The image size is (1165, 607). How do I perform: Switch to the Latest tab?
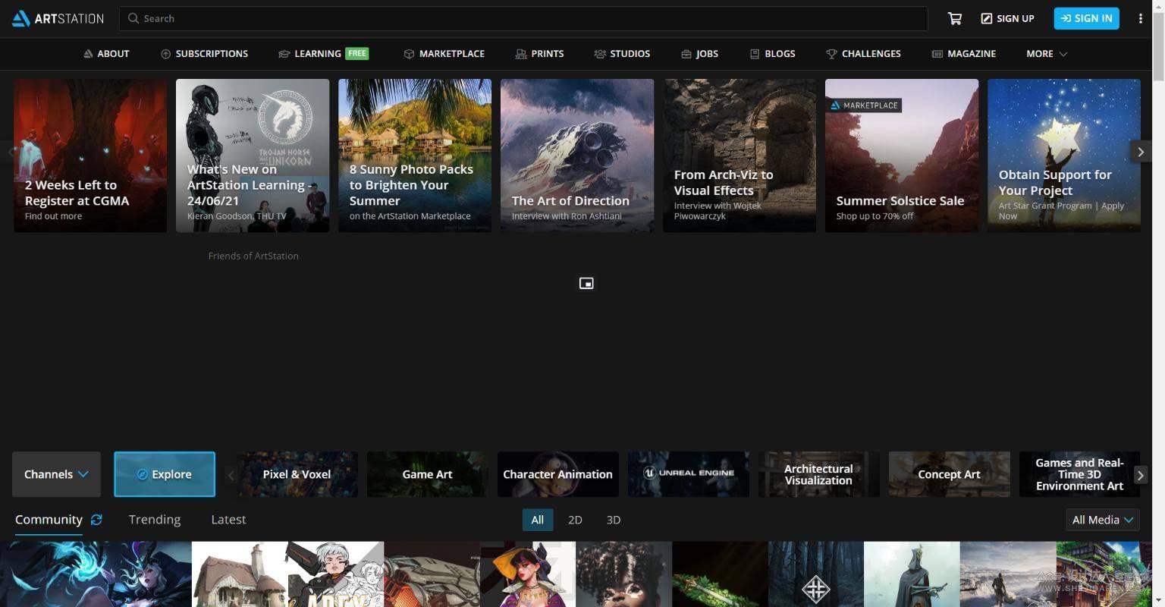coord(228,520)
